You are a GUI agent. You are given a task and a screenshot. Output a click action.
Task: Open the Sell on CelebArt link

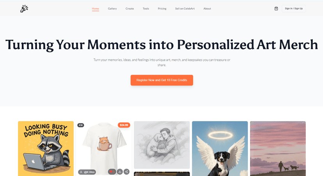(x=185, y=9)
